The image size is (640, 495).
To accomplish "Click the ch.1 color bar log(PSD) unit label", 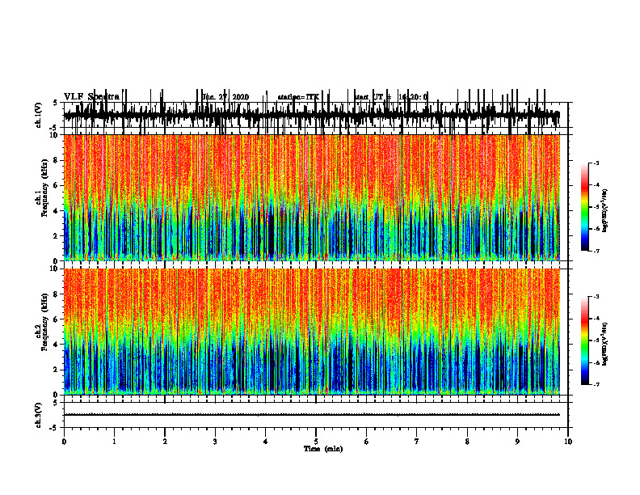I will pos(605,211).
